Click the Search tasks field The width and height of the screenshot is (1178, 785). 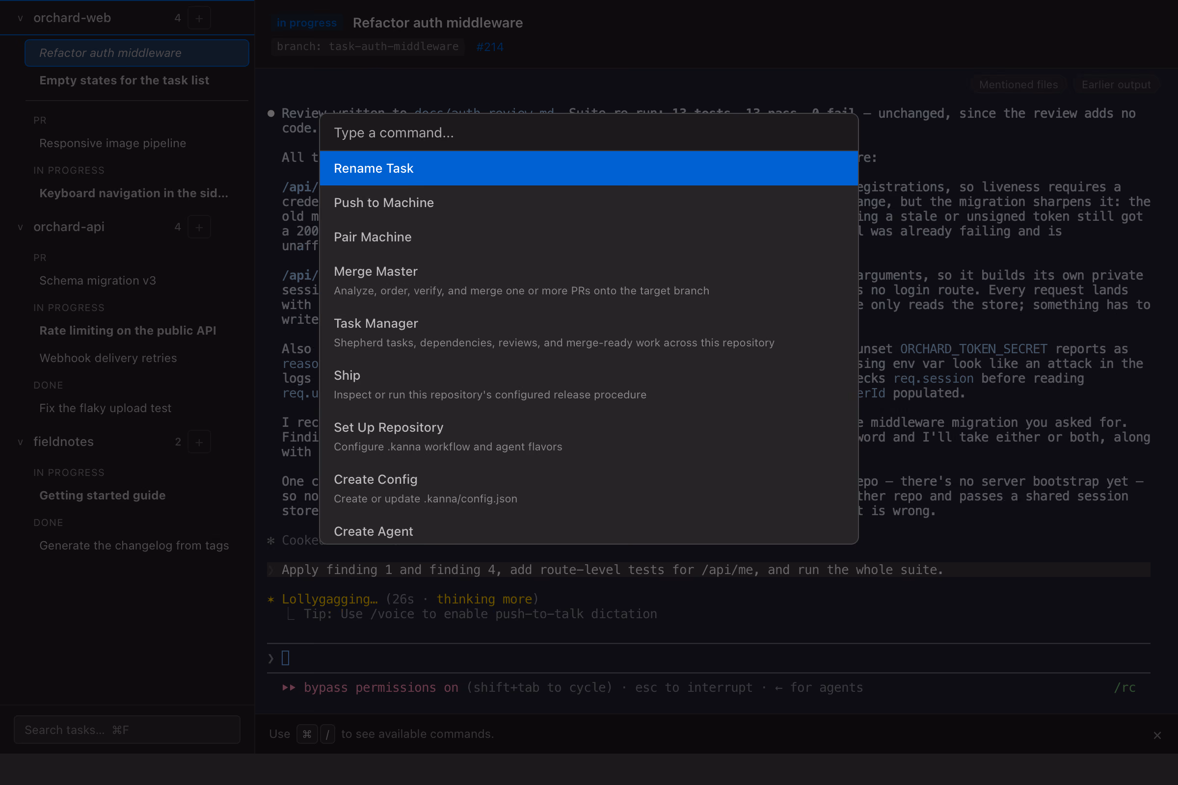tap(127, 730)
